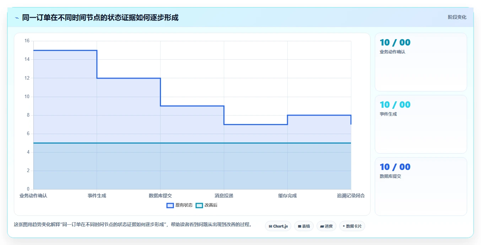Click the lightning icon beside the title
The width and height of the screenshot is (481, 245).
[x=17, y=18]
